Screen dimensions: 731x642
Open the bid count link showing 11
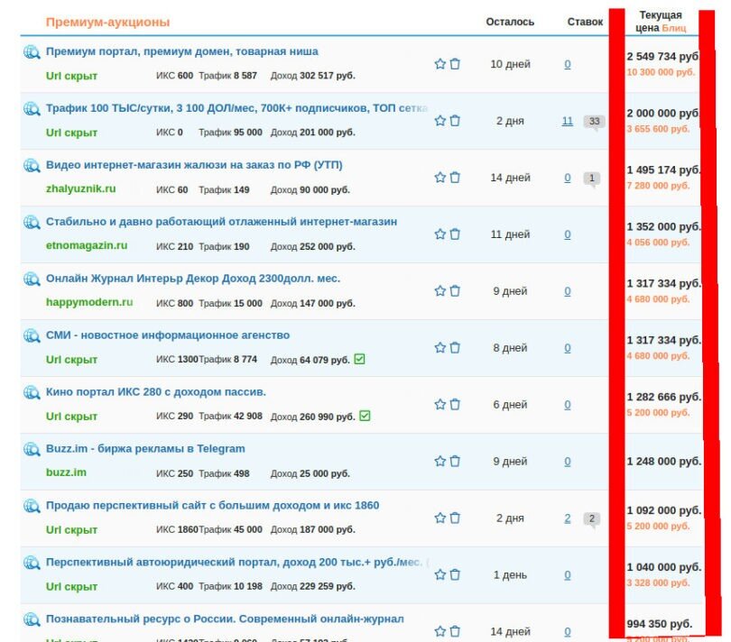(x=567, y=121)
